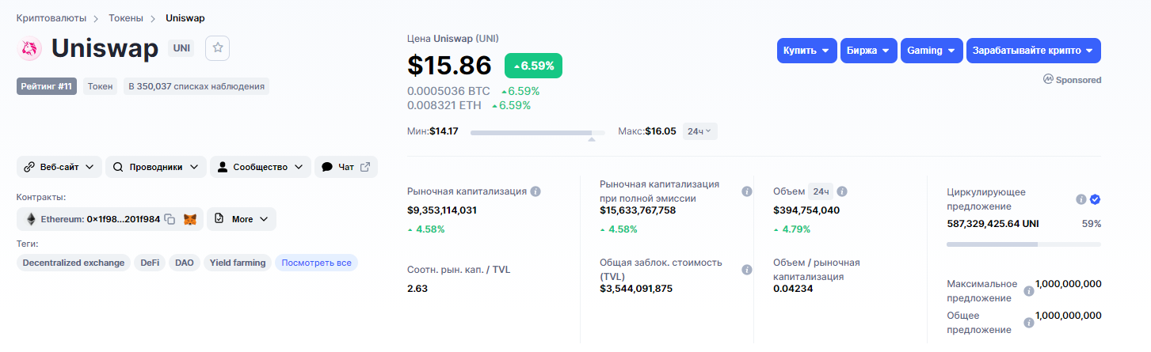1151x352 pixels.
Task: Expand More contracts dropdown
Action: (242, 219)
